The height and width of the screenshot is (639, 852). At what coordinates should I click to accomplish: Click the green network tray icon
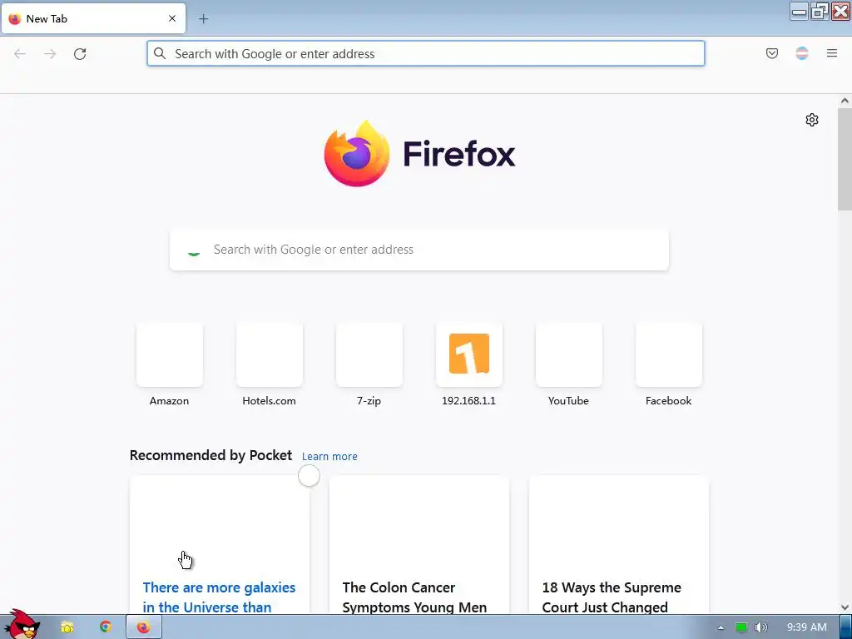741,627
